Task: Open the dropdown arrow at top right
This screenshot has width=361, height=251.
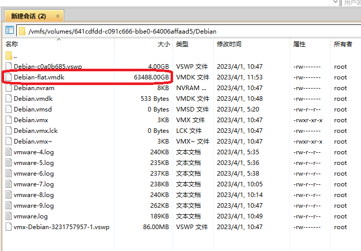Action: click(336, 2)
